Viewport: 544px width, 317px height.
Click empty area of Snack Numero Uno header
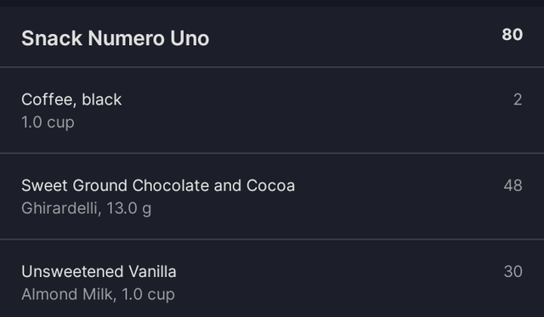pyautogui.click(x=347, y=37)
